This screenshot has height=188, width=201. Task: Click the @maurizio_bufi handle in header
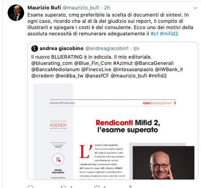tap(81, 8)
